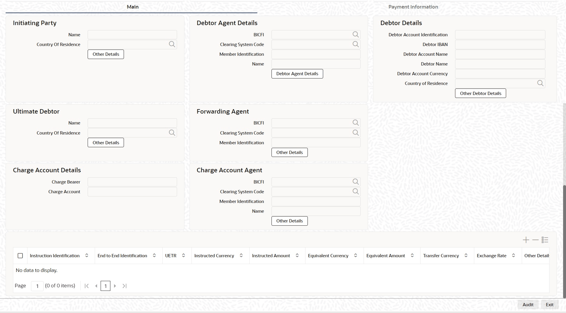This screenshot has width=566, height=313.
Task: Search Ultimate Debtor Country Of Residence
Action: 172,133
